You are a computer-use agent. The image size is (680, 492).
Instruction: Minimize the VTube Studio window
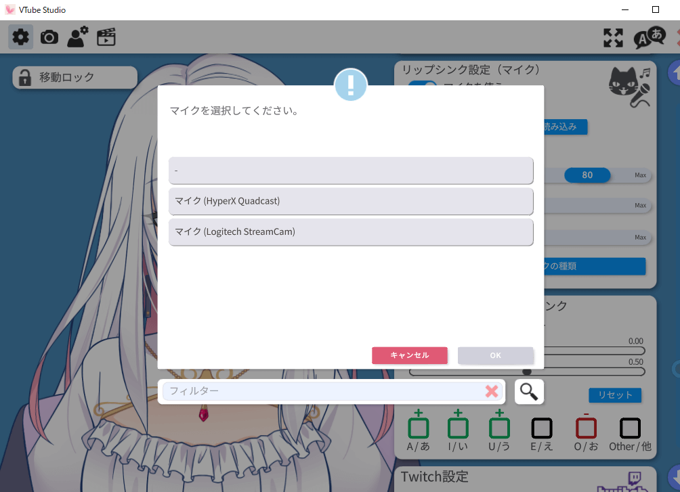pos(625,9)
